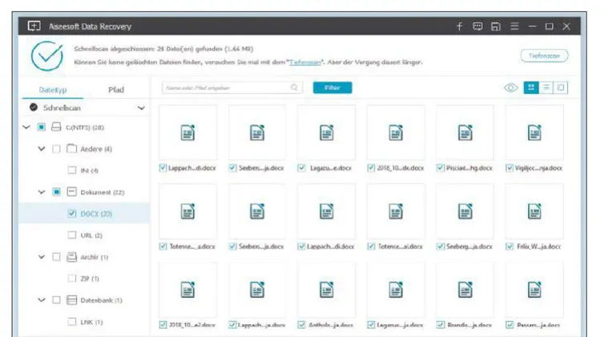Click the Passers...ja.docx file name

pos(538,325)
